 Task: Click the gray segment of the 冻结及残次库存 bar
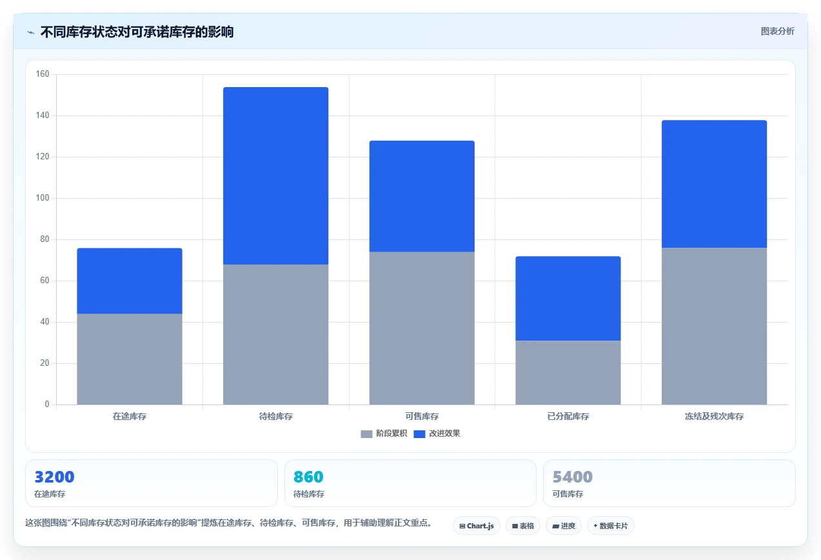coord(714,326)
